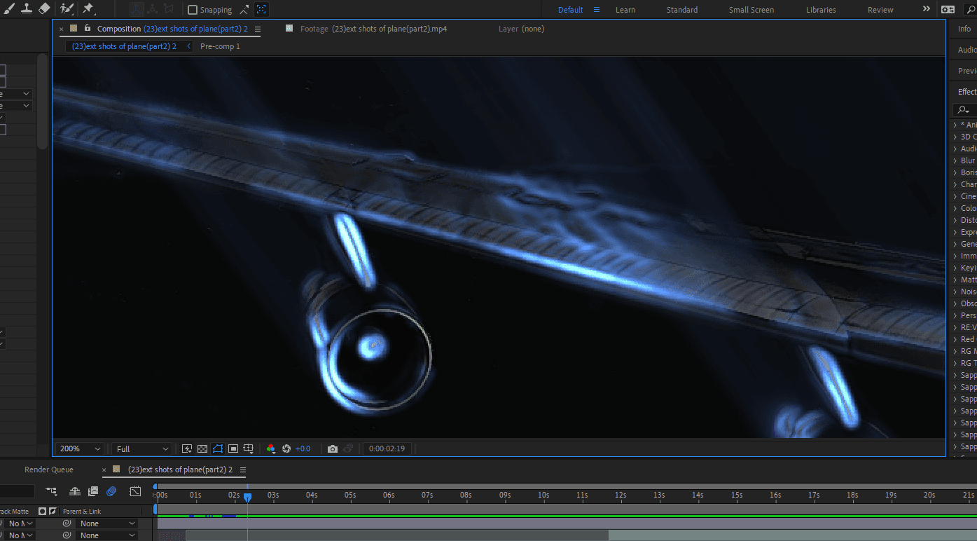Click the first greyed-out axis mode icon
This screenshot has width=977, height=541.
(137, 9)
